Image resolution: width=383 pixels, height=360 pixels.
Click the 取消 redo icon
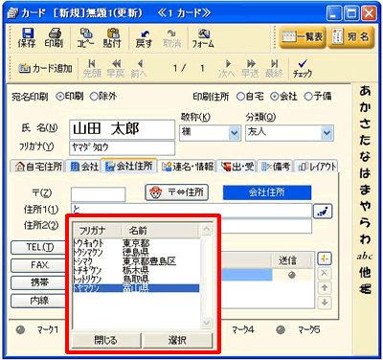tap(172, 37)
